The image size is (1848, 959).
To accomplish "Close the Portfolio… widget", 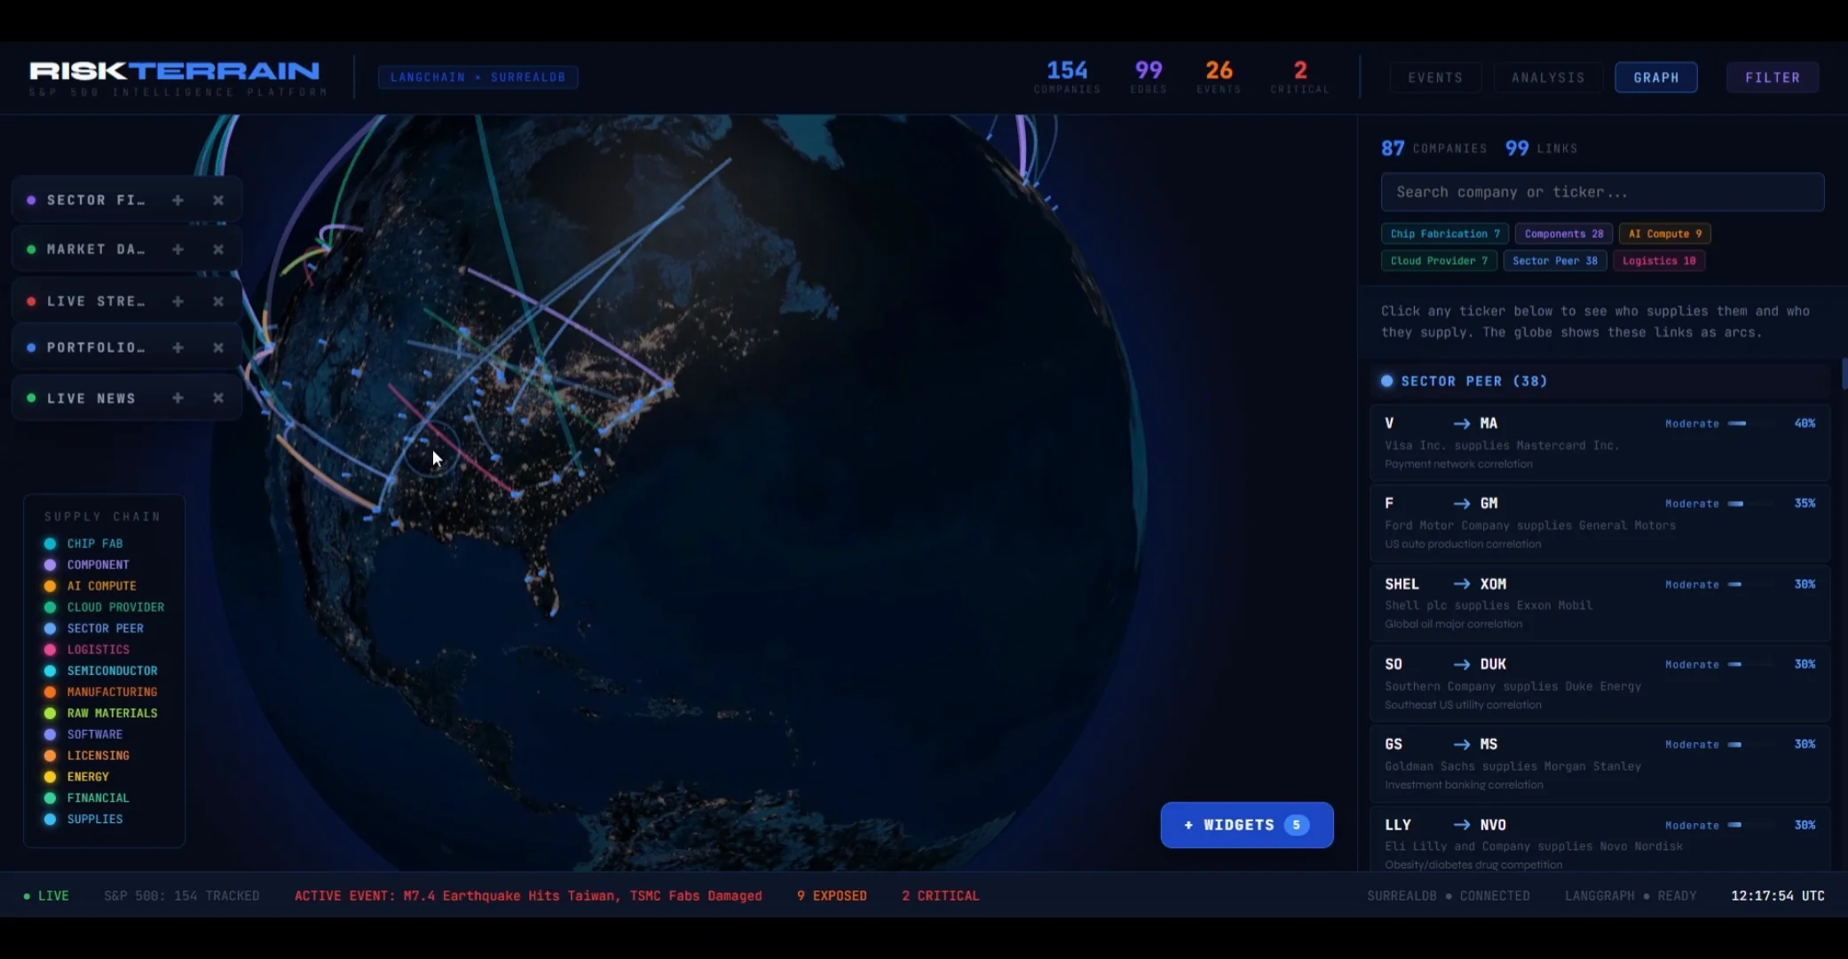I will click(x=218, y=347).
